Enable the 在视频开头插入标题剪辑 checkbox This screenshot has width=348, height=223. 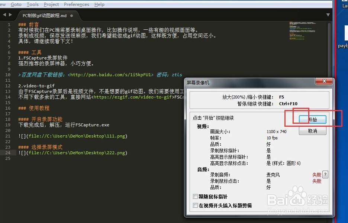pyautogui.click(x=196, y=205)
